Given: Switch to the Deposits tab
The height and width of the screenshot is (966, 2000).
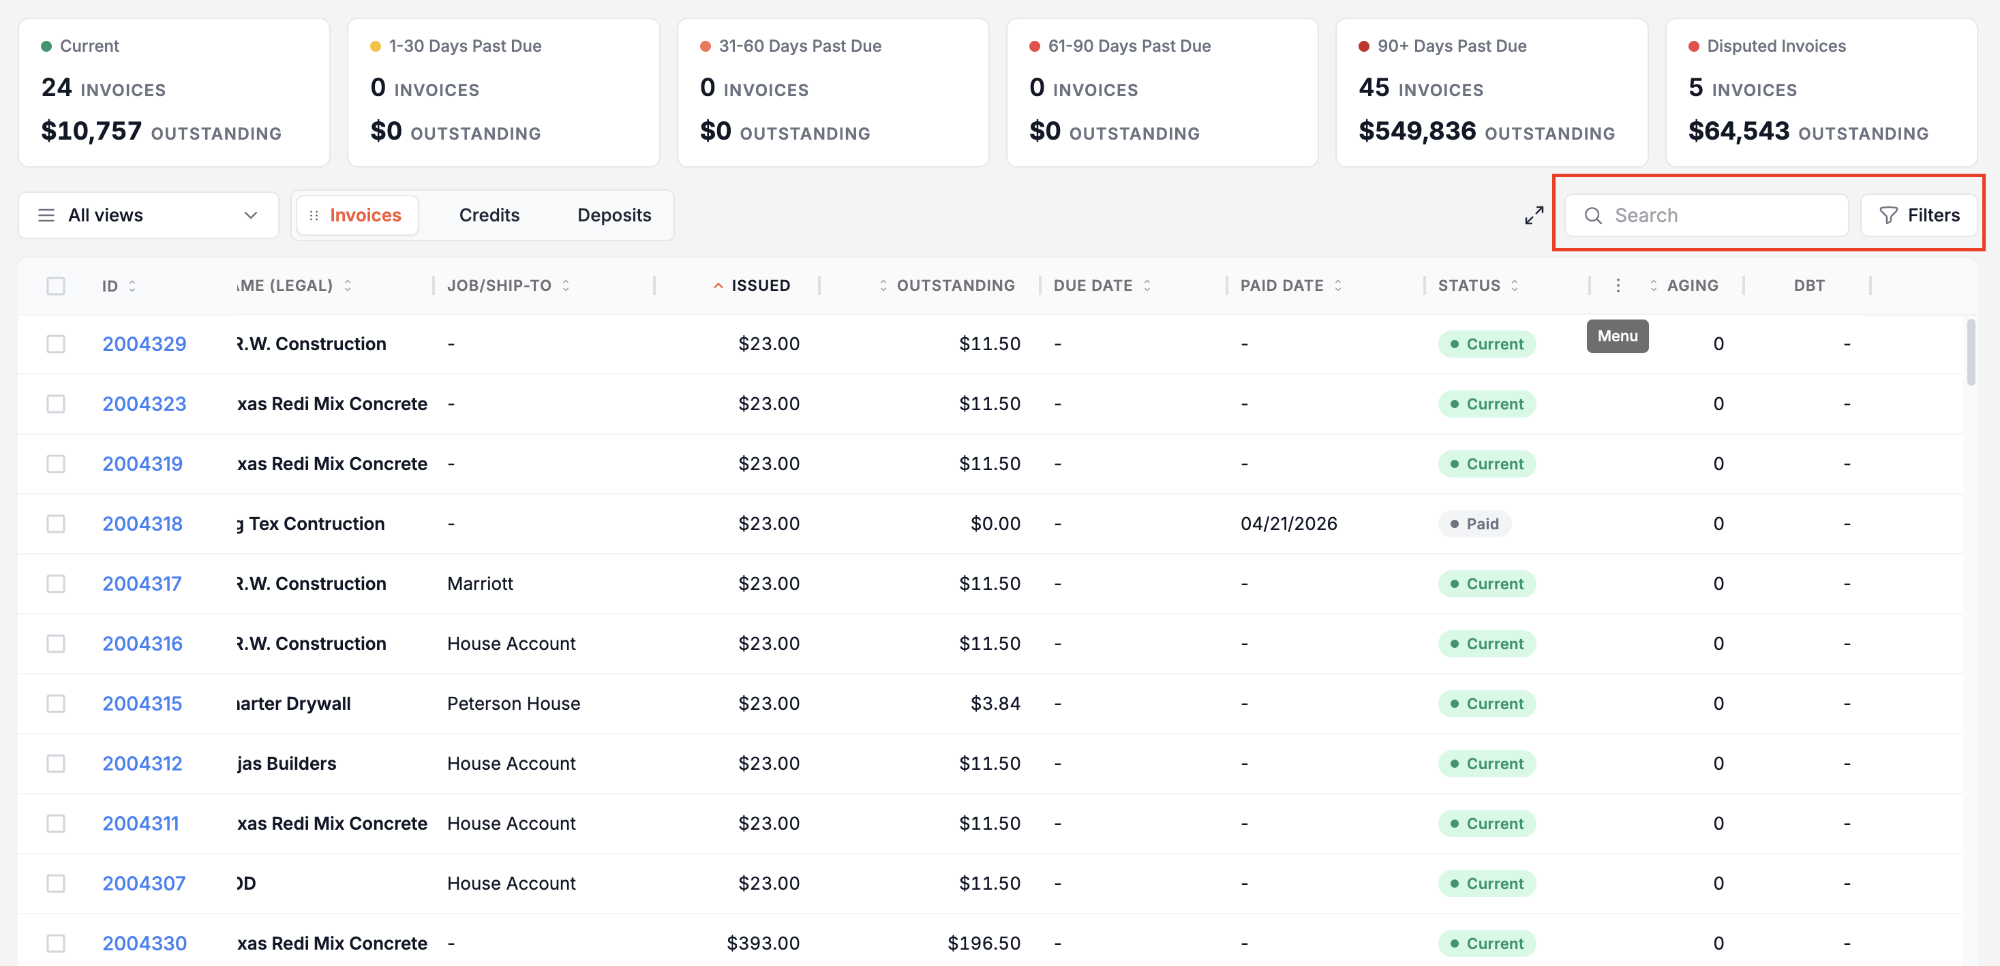Looking at the screenshot, I should 614,216.
